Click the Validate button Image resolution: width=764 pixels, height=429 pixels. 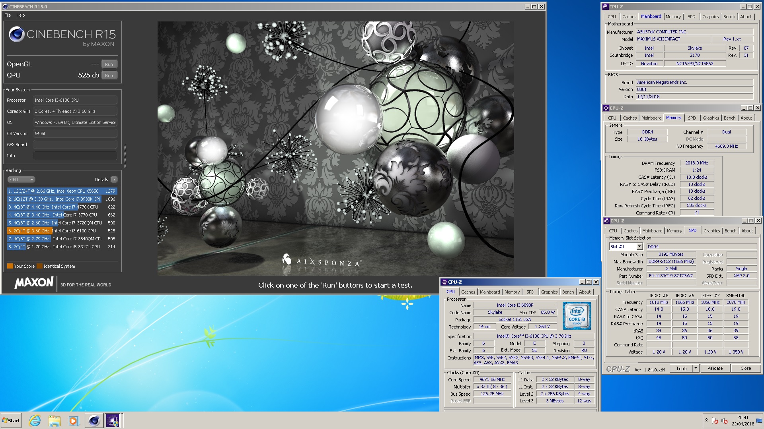(x=715, y=369)
